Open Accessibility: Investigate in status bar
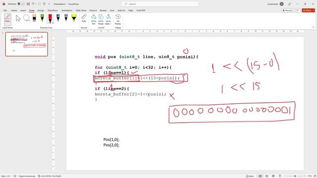317x178 pixels. pos(50,176)
